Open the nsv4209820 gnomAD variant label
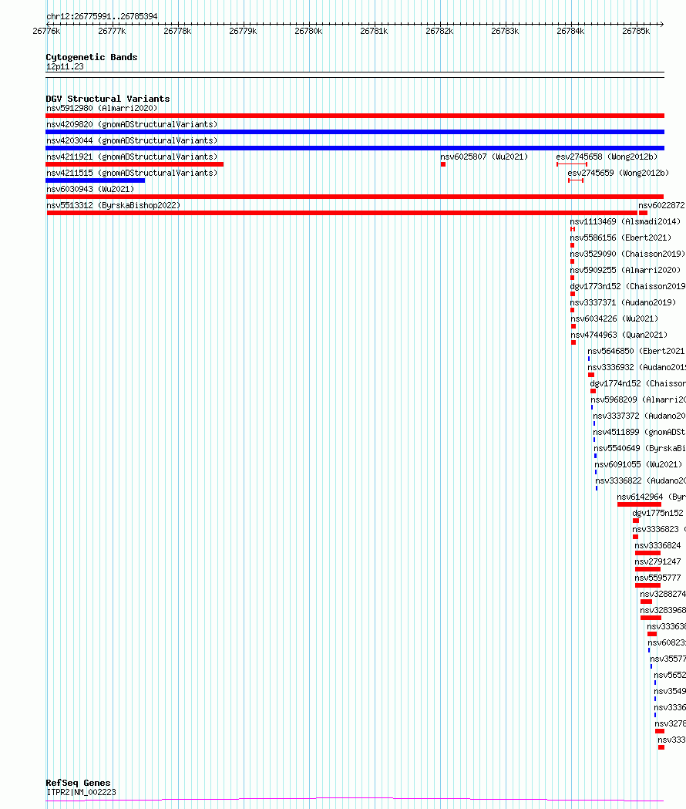 [x=132, y=124]
